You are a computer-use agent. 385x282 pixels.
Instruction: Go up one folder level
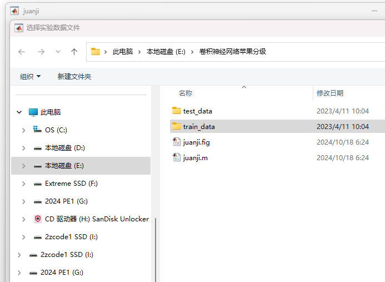(74, 52)
